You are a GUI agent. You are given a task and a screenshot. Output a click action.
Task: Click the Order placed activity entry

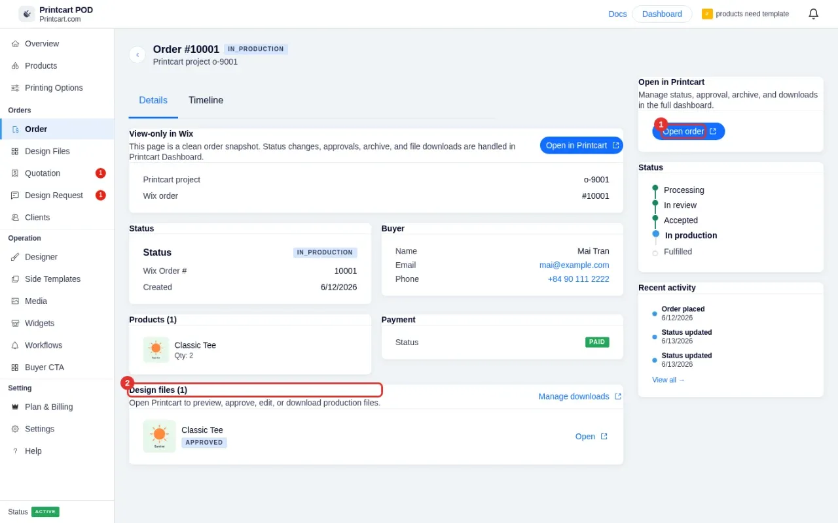click(x=683, y=313)
